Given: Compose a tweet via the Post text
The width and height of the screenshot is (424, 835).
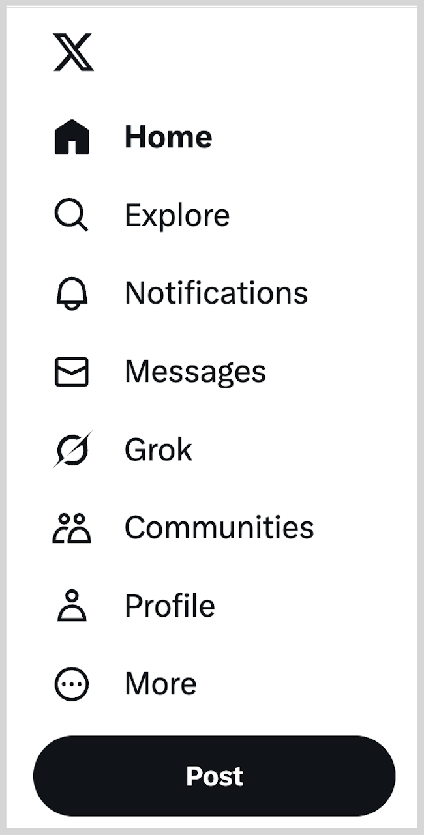Looking at the screenshot, I should click(x=215, y=776).
